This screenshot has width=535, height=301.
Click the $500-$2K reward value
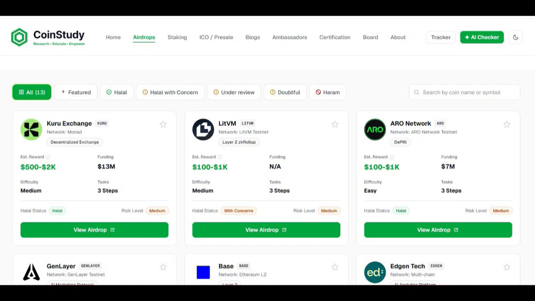tap(38, 167)
